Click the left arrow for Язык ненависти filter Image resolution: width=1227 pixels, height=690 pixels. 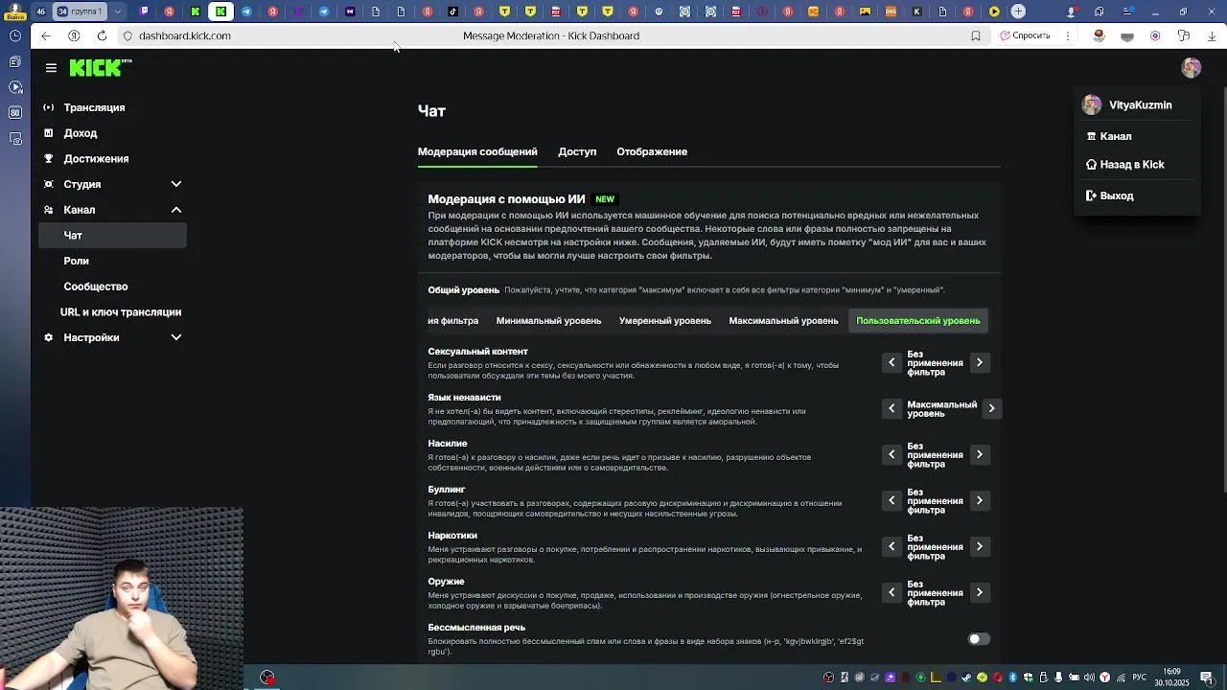click(x=891, y=408)
